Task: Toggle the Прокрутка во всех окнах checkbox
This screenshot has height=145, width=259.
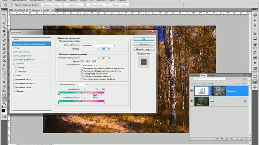Action: coord(13,5)
